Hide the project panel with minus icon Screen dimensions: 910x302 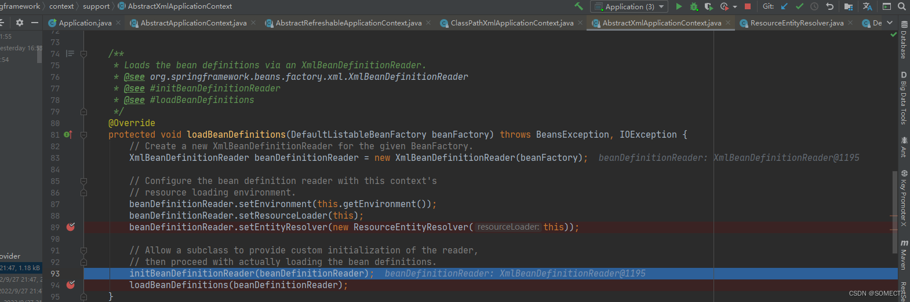[35, 23]
